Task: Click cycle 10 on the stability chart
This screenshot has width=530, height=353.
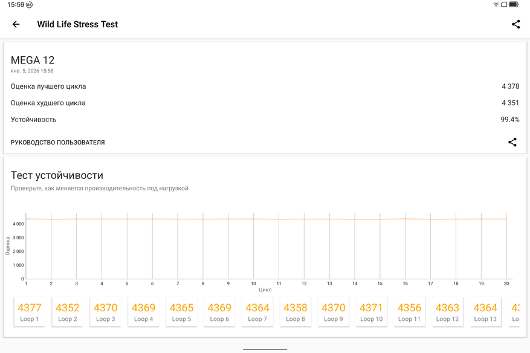Action: (254, 248)
